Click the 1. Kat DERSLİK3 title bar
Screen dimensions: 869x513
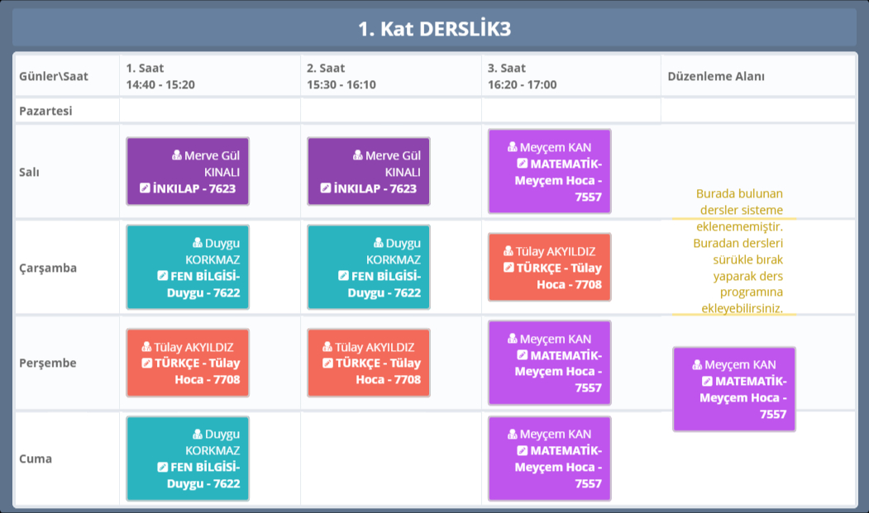(434, 29)
